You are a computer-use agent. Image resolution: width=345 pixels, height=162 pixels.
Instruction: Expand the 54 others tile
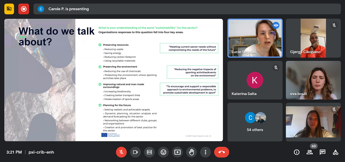(255, 122)
